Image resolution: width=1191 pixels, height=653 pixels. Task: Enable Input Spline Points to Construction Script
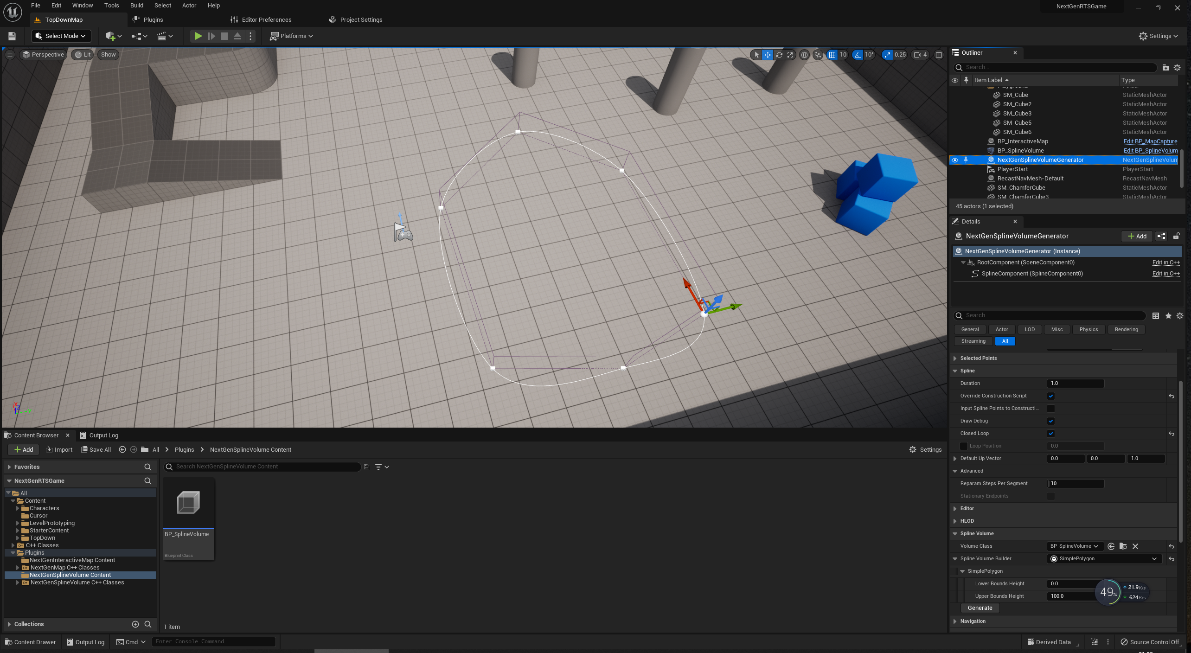point(1051,409)
